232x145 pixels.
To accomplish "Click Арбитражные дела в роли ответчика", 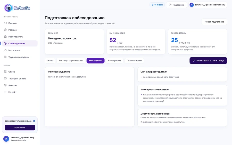I will [x=161, y=77].
